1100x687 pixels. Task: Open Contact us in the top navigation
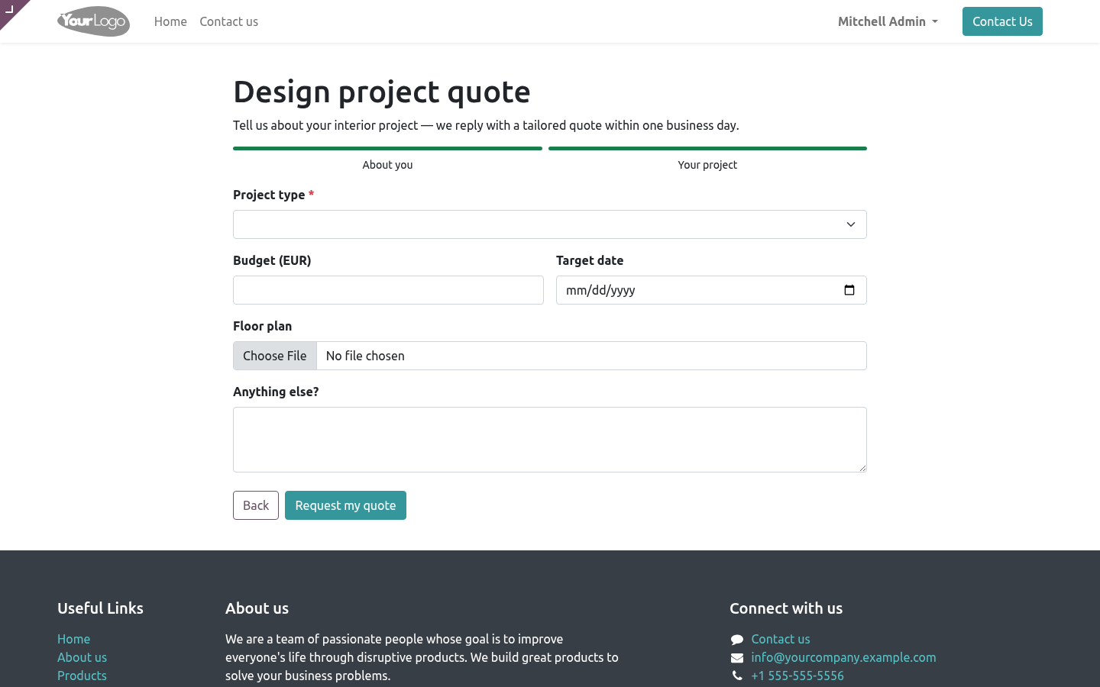pyautogui.click(x=228, y=21)
